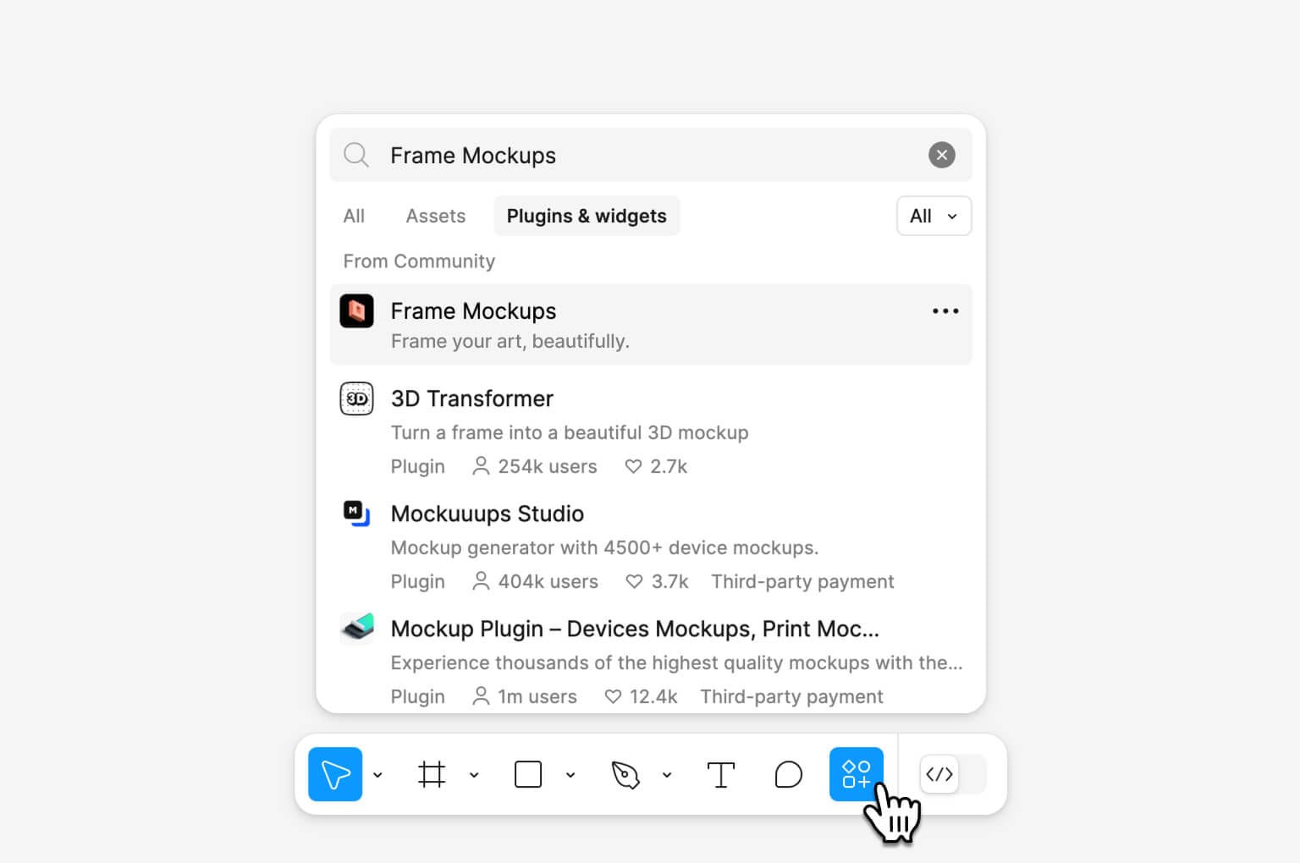
Task: Click the Frame Mockups plugin icon
Action: (356, 311)
